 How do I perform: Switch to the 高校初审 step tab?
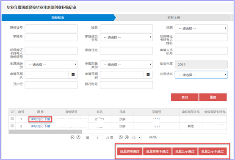coord(58,17)
